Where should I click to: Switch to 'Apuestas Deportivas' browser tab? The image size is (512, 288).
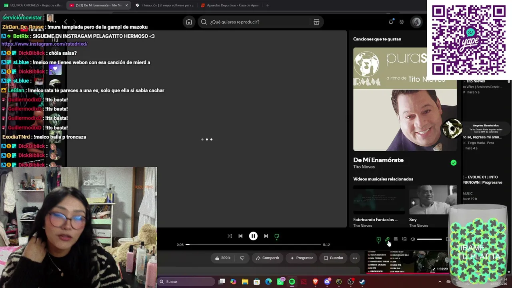pyautogui.click(x=230, y=5)
